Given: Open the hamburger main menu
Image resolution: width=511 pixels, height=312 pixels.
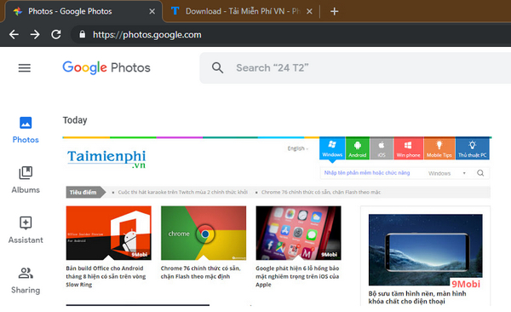Looking at the screenshot, I should click(x=25, y=68).
